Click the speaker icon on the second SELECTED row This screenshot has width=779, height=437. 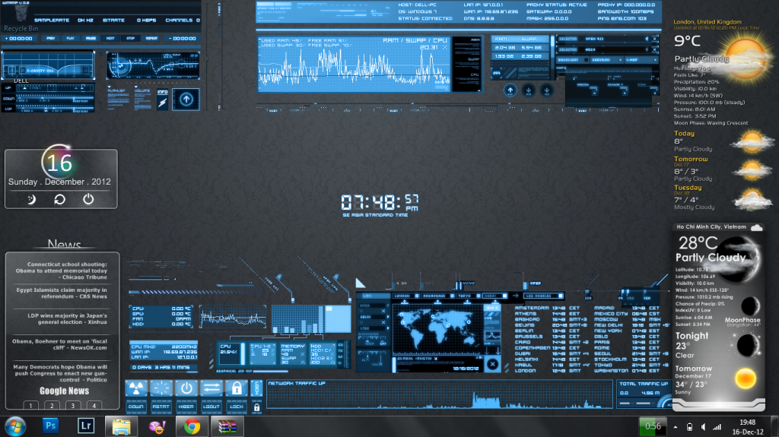click(x=647, y=49)
